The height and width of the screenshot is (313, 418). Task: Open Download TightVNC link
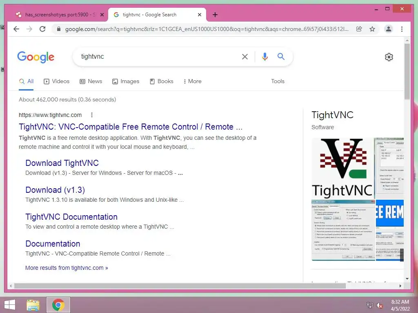[x=62, y=163]
